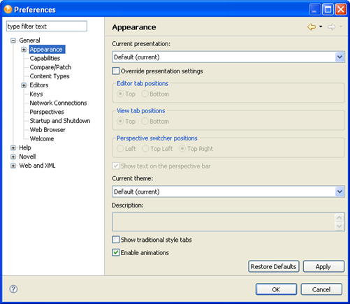Screen dimensions: 350x304
Task: Check Show traditional style tabs
Action: [116, 240]
